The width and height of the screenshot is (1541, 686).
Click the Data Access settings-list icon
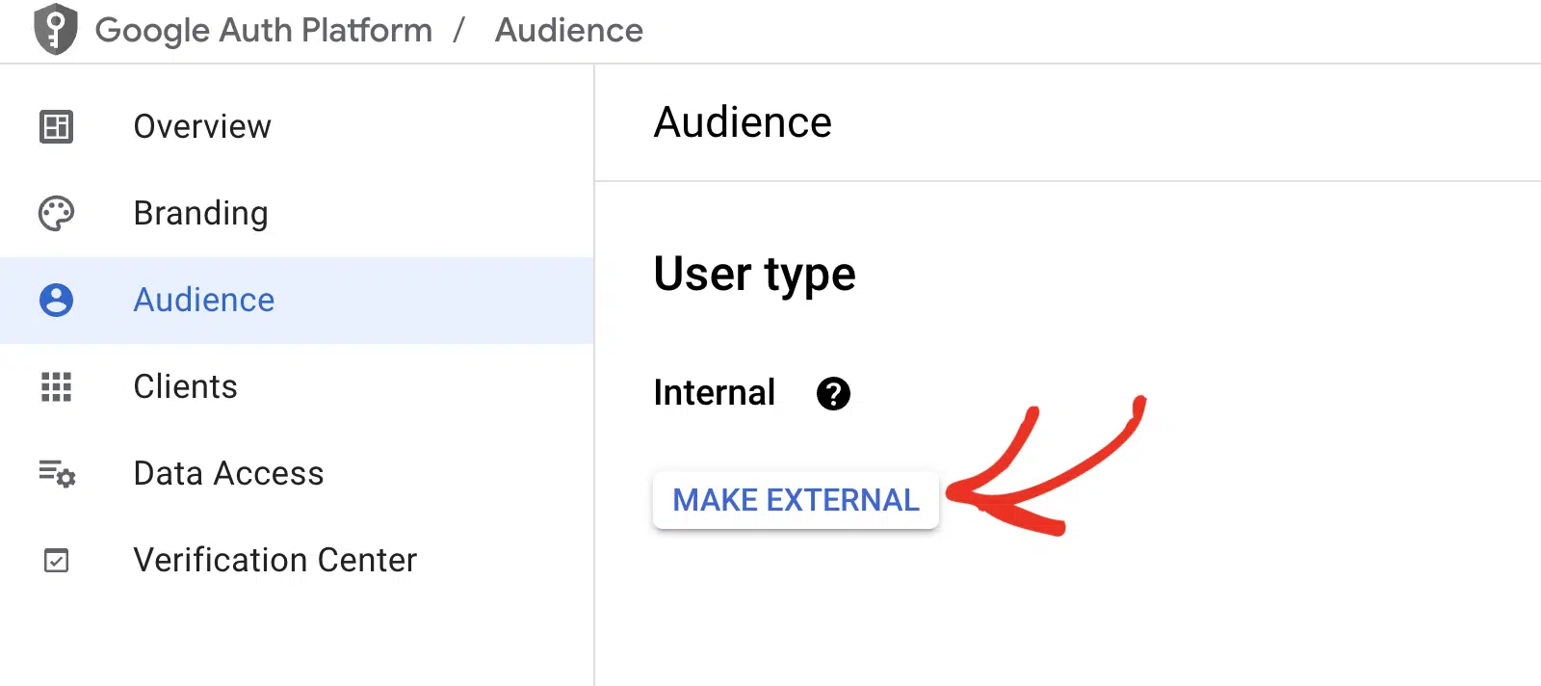point(57,473)
